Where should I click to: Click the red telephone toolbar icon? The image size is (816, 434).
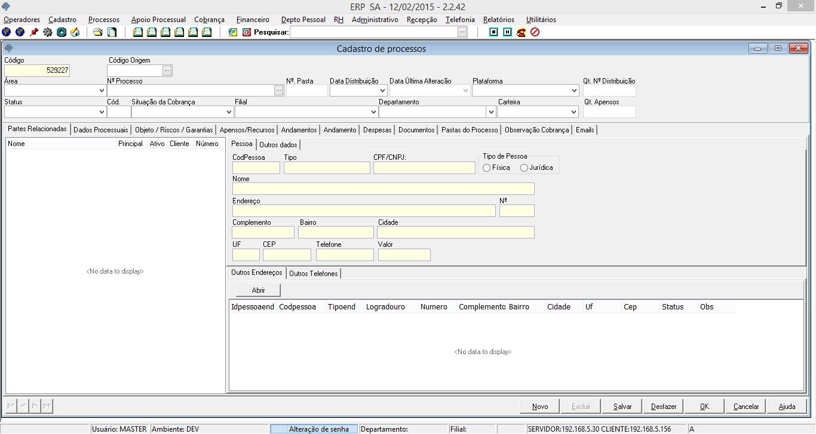tap(521, 32)
